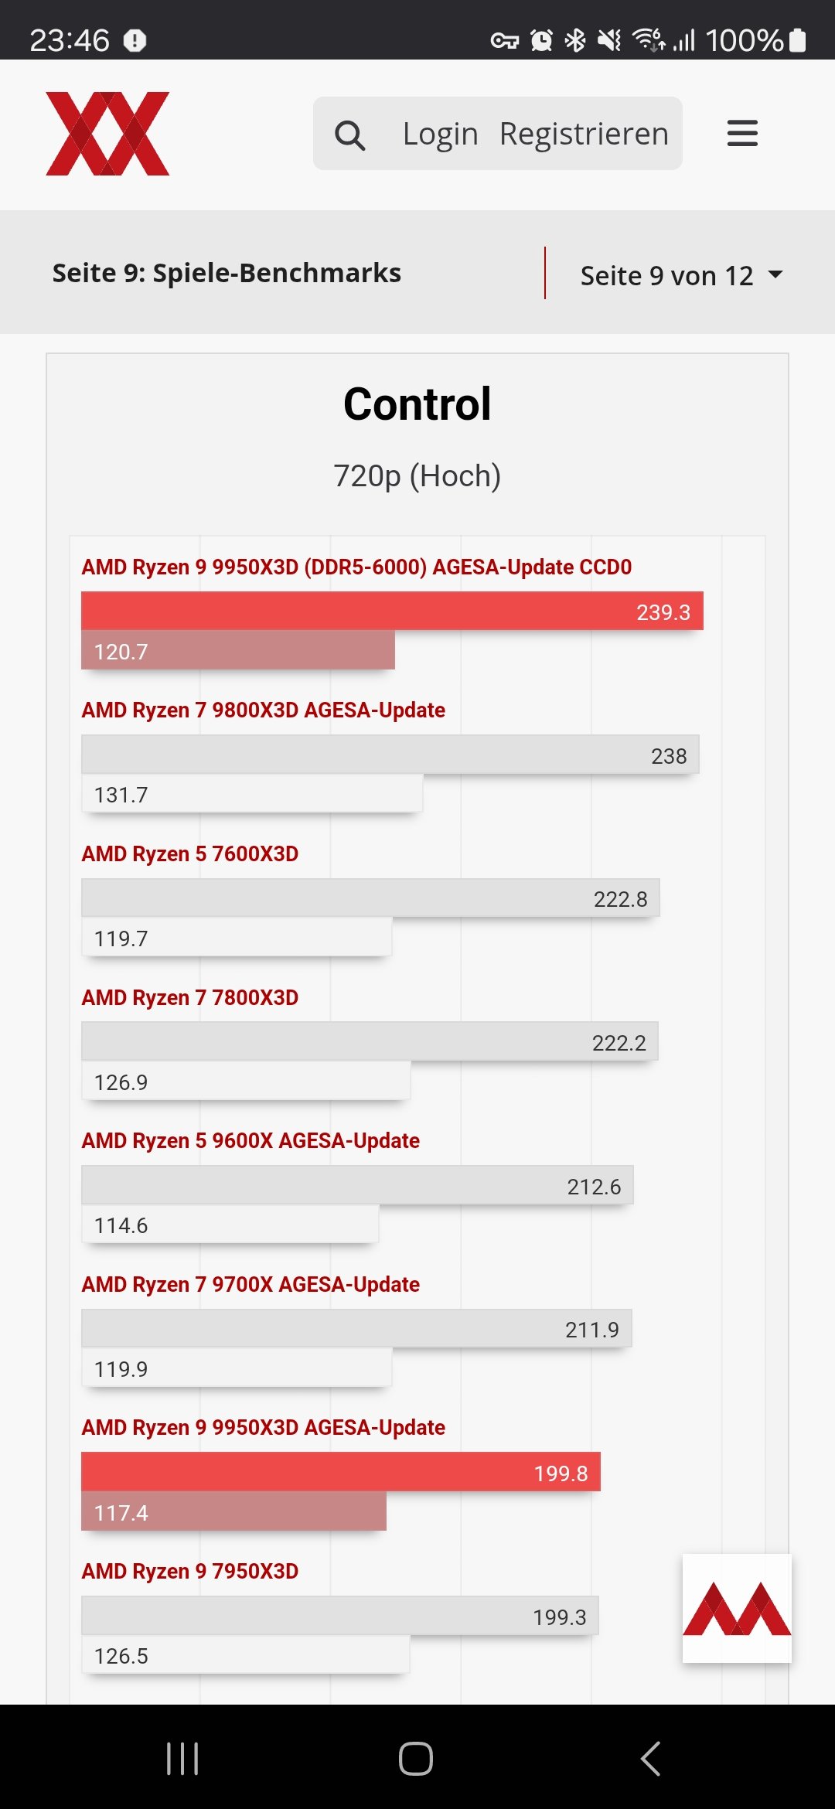Image resolution: width=835 pixels, height=1809 pixels.
Task: Expand the 'Seite 9 von 12' page dropdown
Action: (681, 275)
